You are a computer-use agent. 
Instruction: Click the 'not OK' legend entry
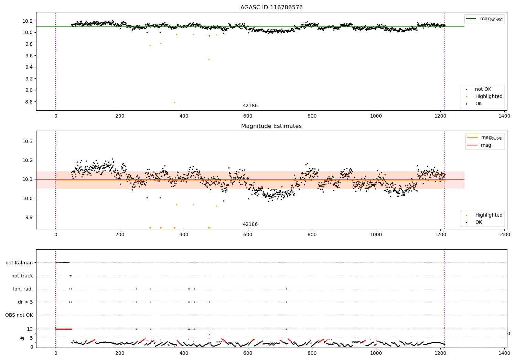pyautogui.click(x=483, y=89)
